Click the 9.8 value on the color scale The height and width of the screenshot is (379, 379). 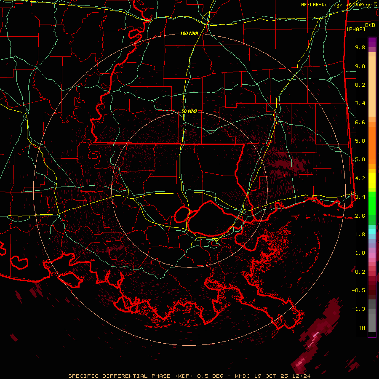(x=360, y=47)
